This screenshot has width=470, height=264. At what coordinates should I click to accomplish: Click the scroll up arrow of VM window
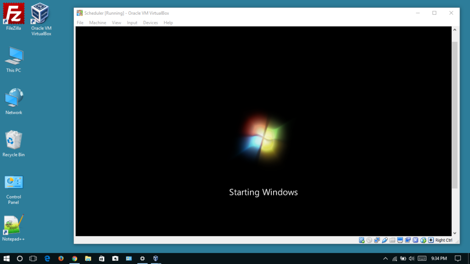tap(455, 30)
